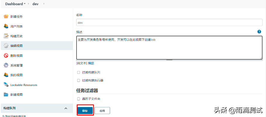Click the red prohibited icon beside 删除视图
This screenshot has width=266, height=117.
tap(6, 56)
